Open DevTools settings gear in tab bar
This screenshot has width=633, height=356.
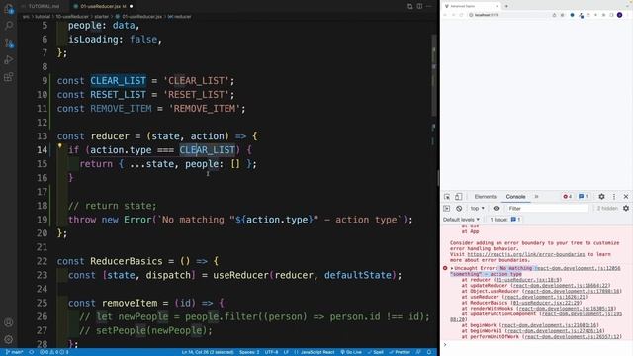tap(601, 197)
